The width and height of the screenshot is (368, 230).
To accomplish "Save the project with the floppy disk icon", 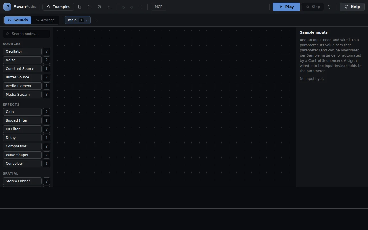I will (99, 7).
